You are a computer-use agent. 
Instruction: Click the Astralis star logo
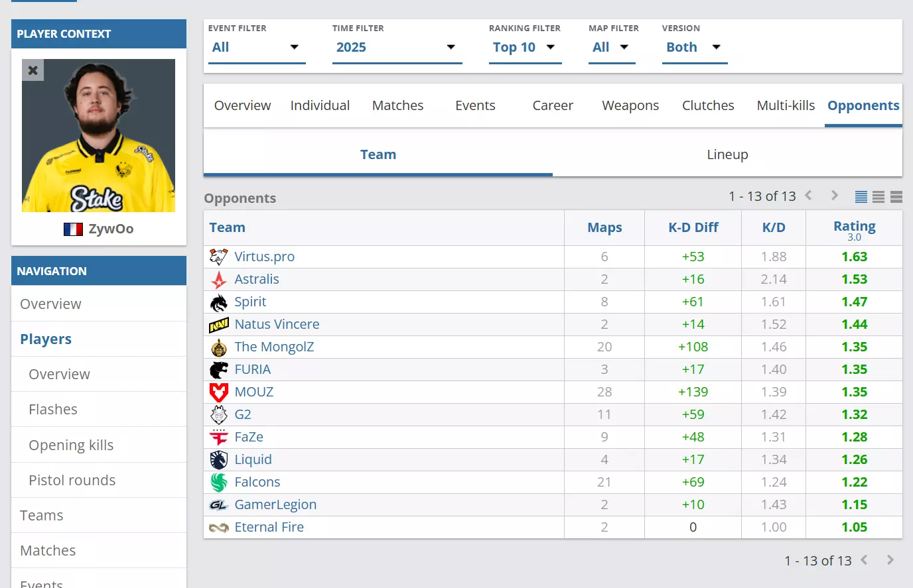pos(218,280)
